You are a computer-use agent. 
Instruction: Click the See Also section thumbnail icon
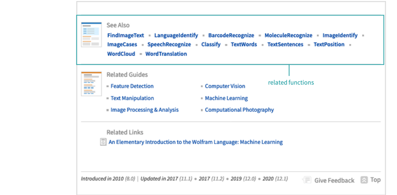pyautogui.click(x=91, y=35)
